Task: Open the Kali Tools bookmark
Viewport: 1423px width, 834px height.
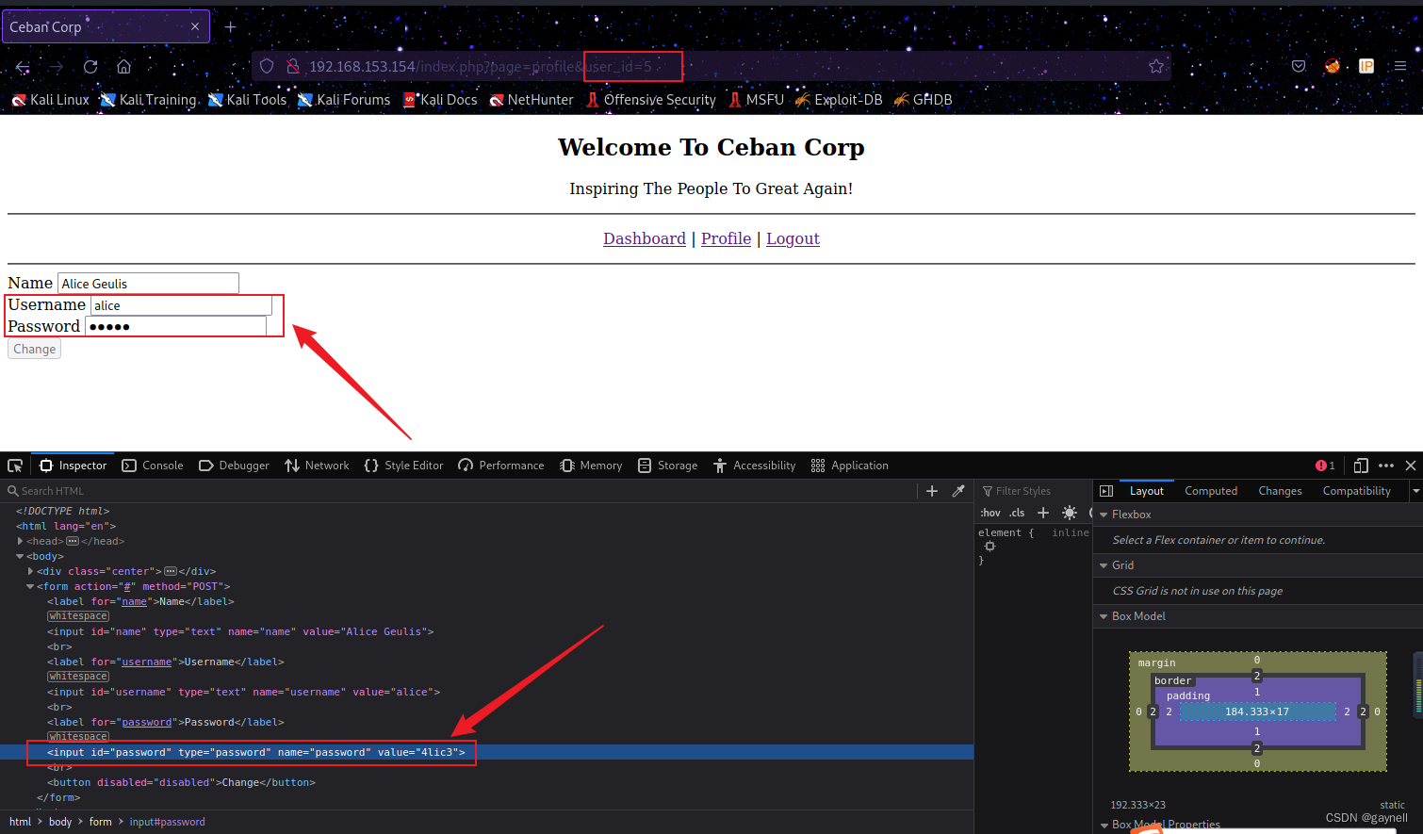Action: point(247,100)
